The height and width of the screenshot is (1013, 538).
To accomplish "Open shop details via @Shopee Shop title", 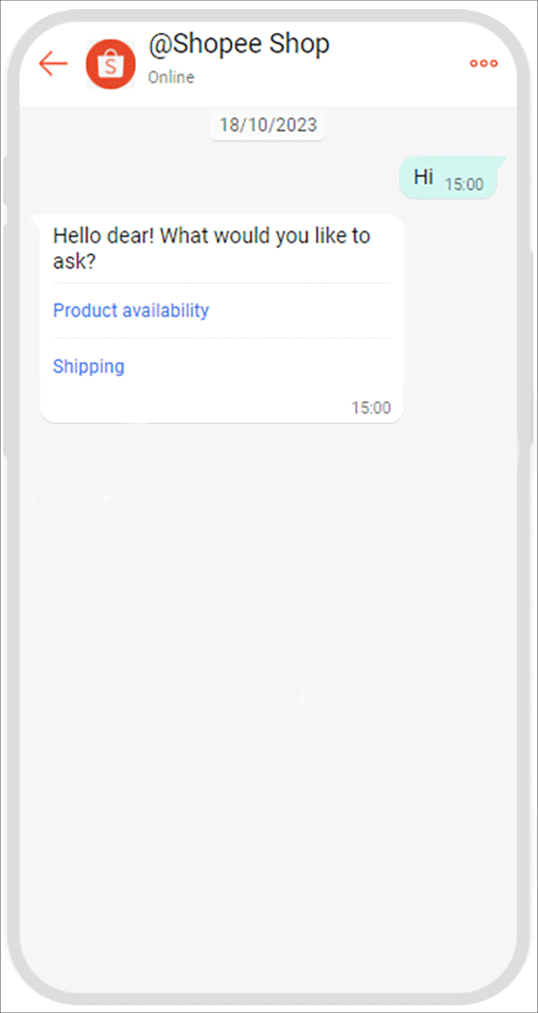I will coord(239,43).
